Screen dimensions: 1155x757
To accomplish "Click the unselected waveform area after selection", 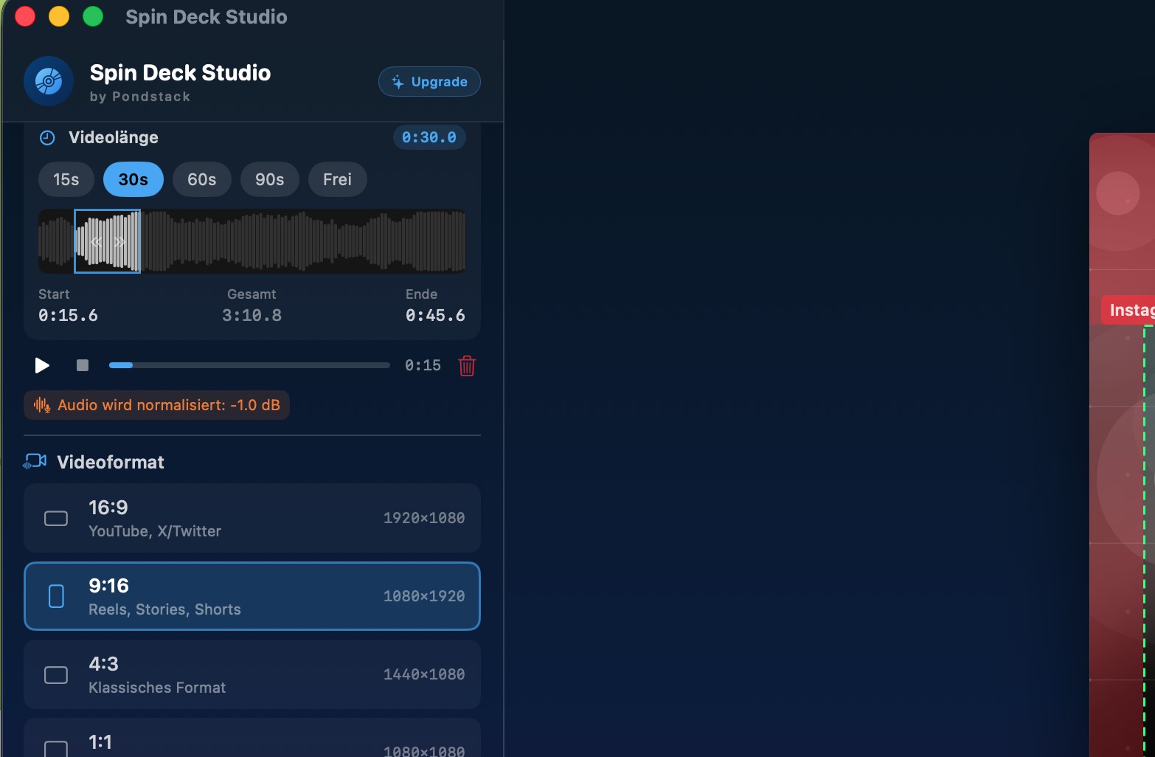I will click(303, 241).
